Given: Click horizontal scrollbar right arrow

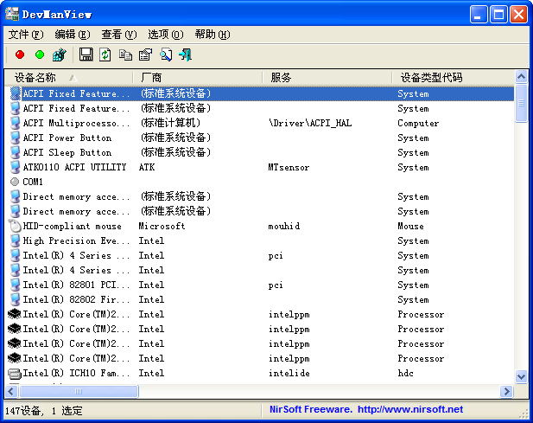Looking at the screenshot, I should click(x=506, y=391).
